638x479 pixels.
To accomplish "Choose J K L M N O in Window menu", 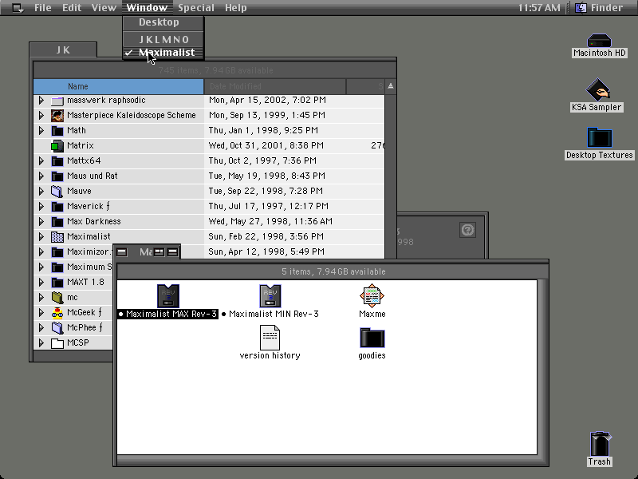I will coord(163,39).
